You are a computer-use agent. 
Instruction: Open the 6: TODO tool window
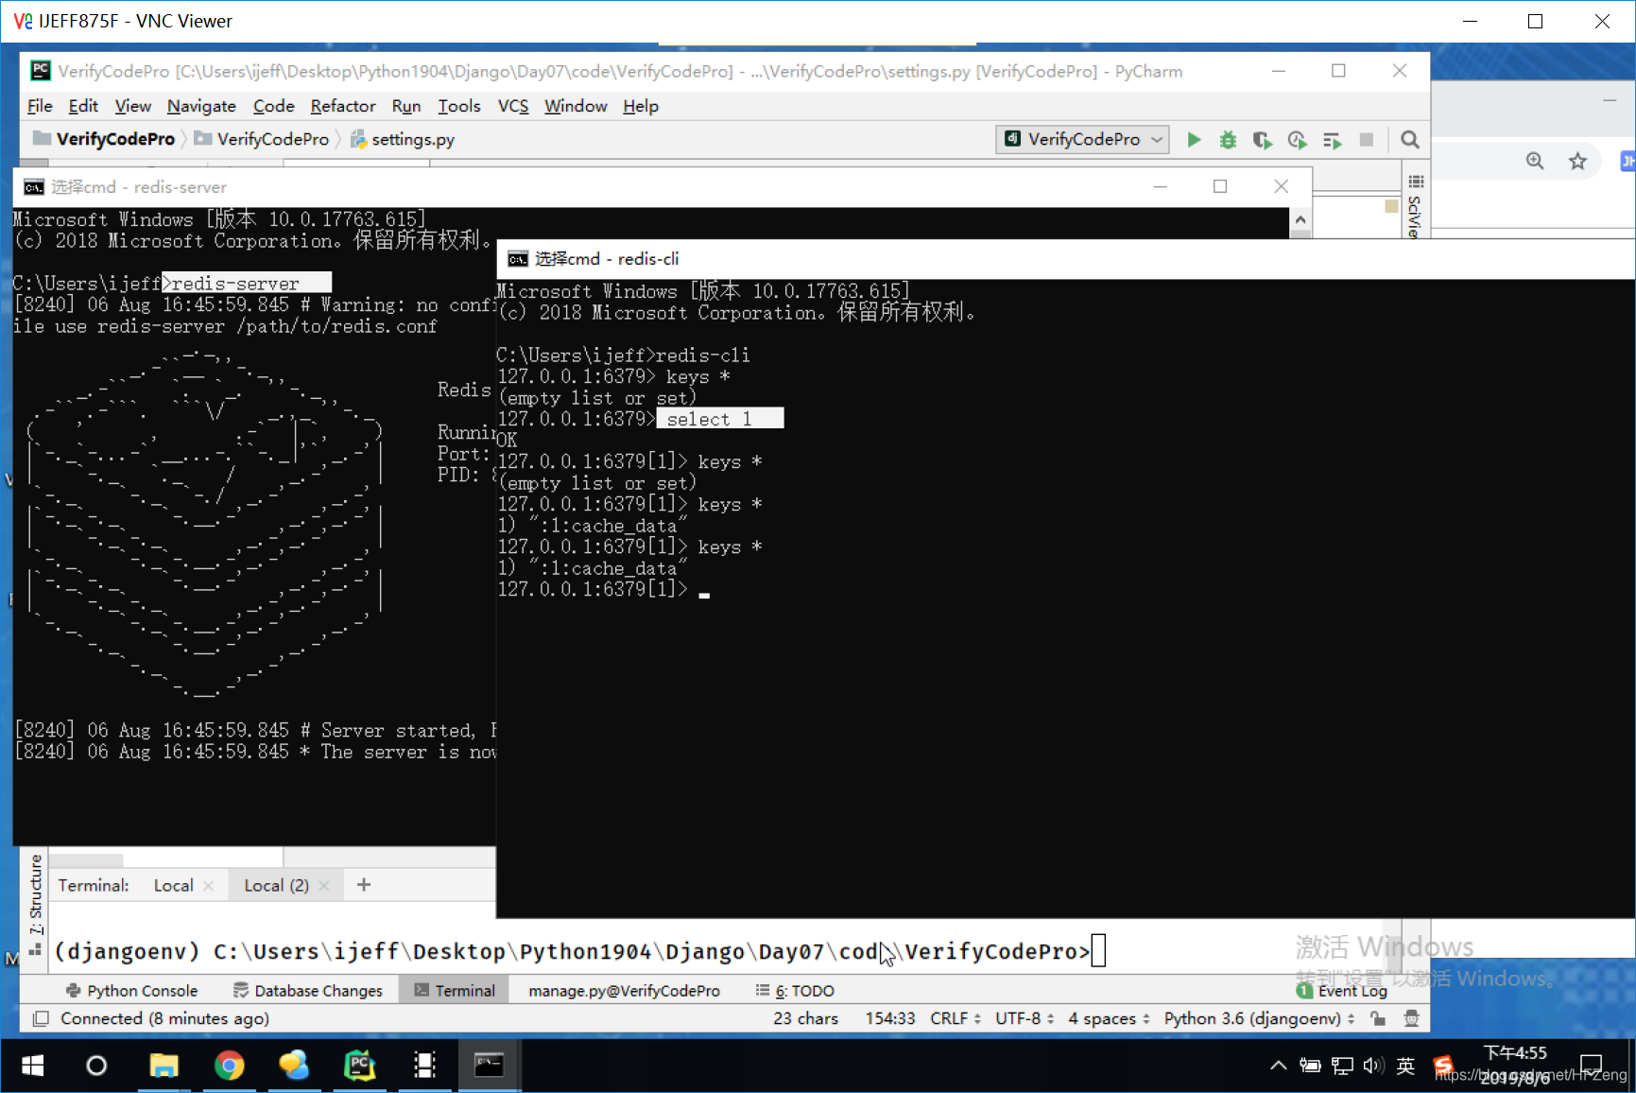[x=795, y=990]
